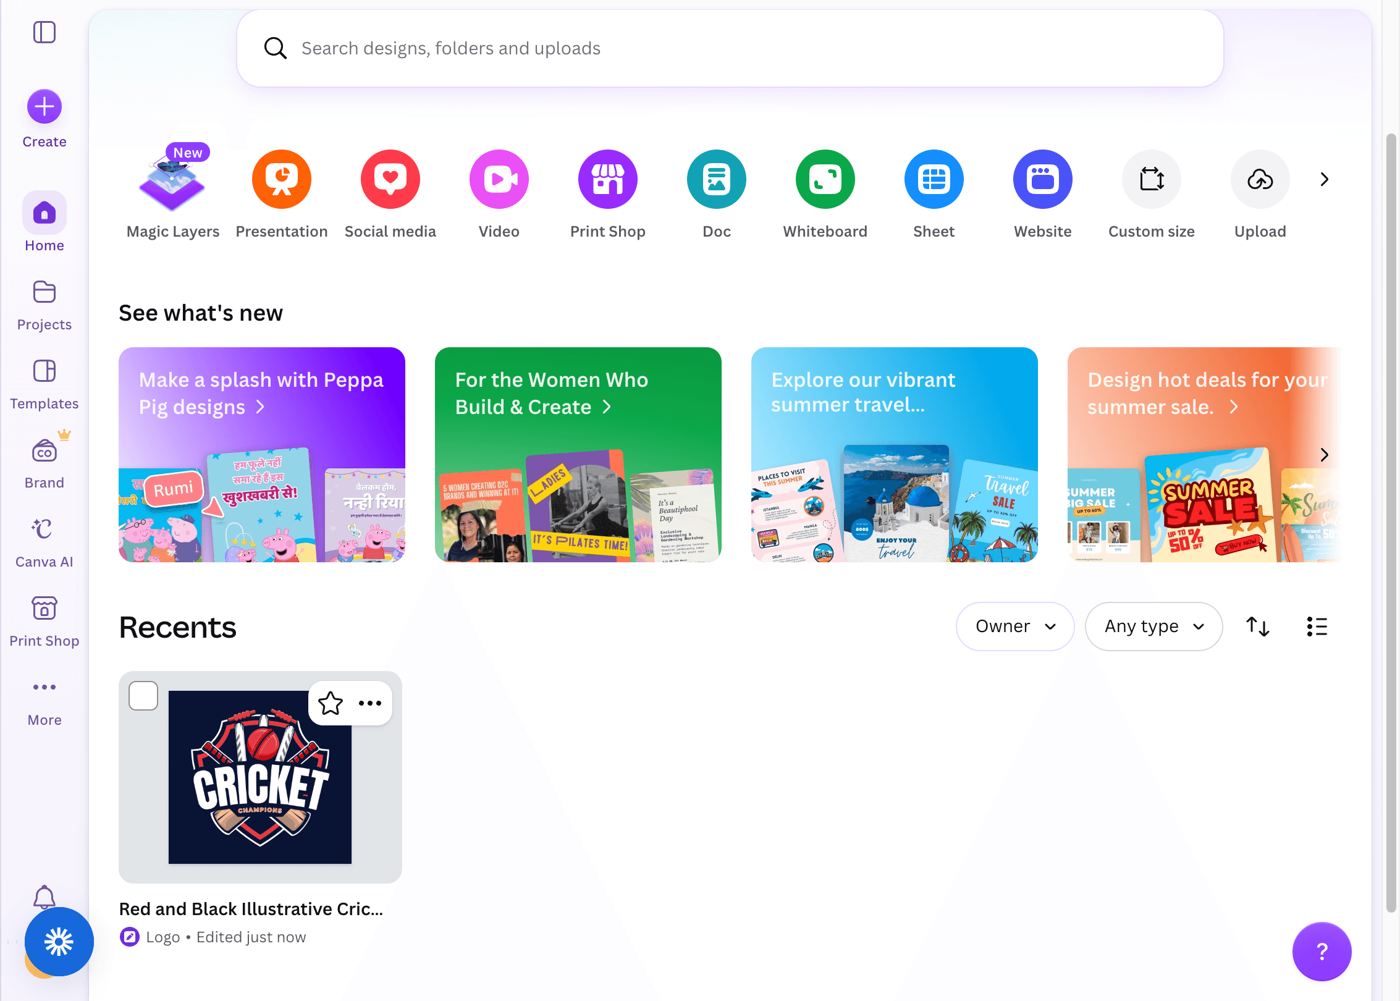Collapse the sidebar panel icon
1400x1001 pixels.
point(44,32)
